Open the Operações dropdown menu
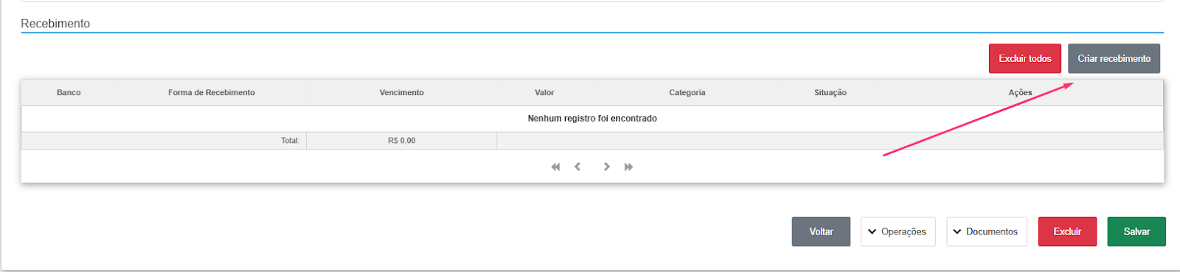1180x272 pixels. 898,231
